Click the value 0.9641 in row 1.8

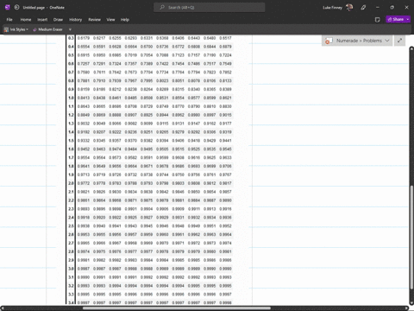click(x=84, y=166)
